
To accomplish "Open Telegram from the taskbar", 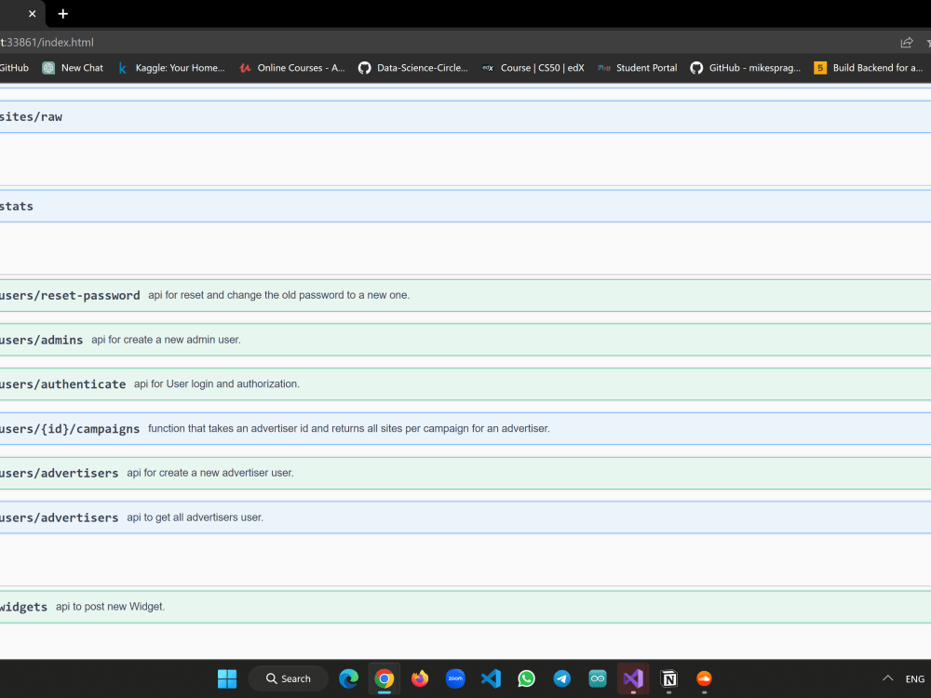I will (x=561, y=678).
